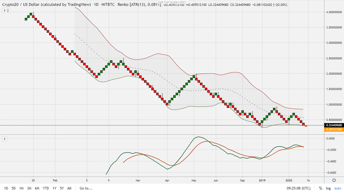Click the Feb label on time axis
344x193 pixels.
pyautogui.click(x=55, y=180)
